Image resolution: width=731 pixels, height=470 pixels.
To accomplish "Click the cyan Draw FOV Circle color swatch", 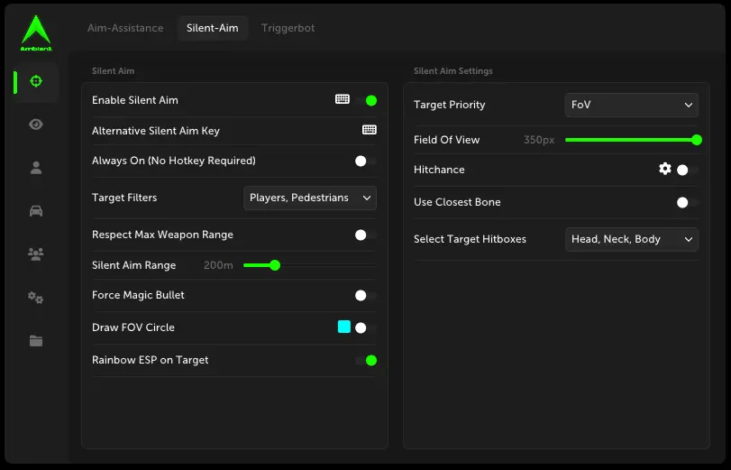I will coord(344,327).
